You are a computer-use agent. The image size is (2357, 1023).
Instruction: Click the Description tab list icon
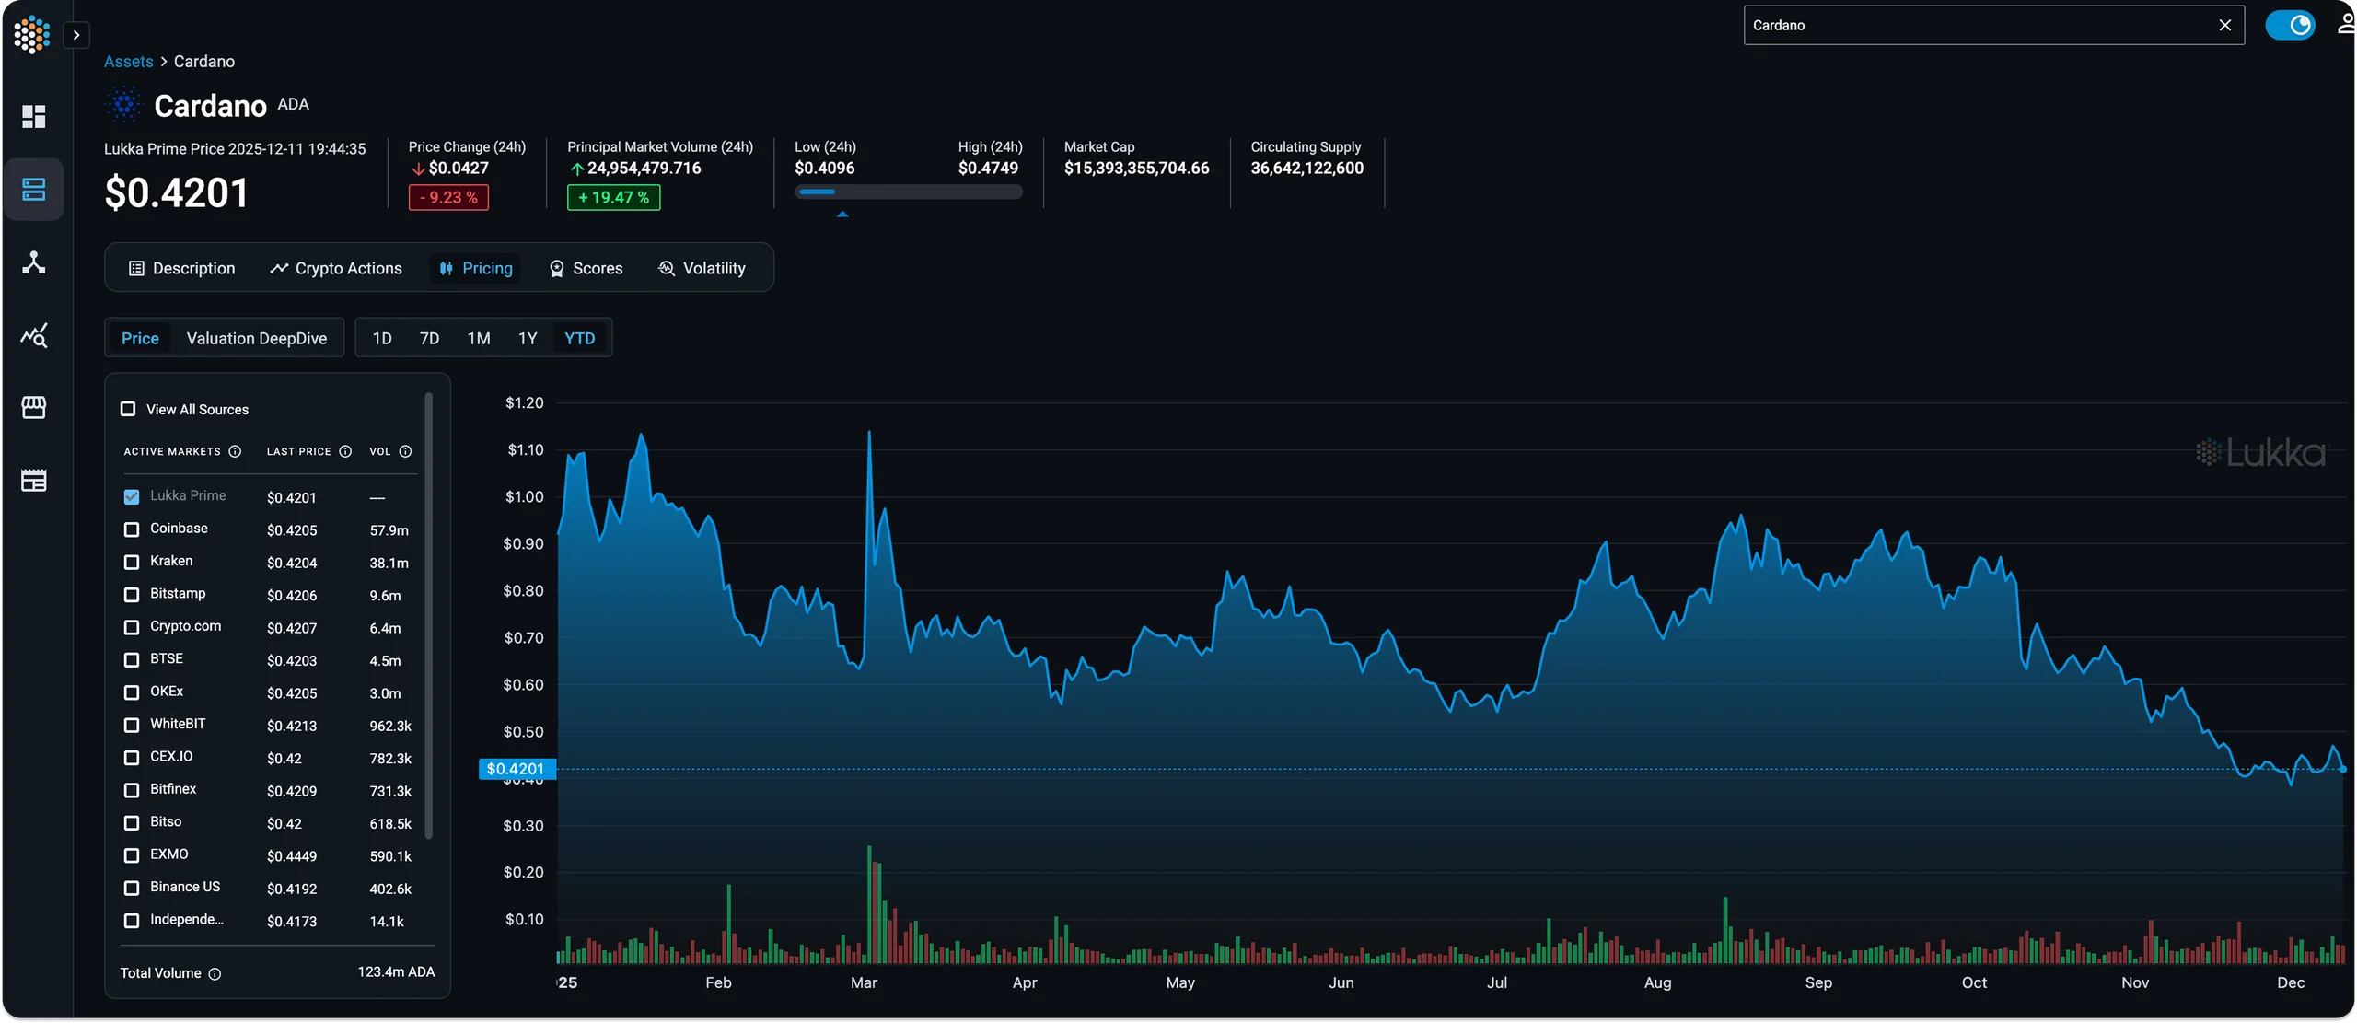pos(136,268)
